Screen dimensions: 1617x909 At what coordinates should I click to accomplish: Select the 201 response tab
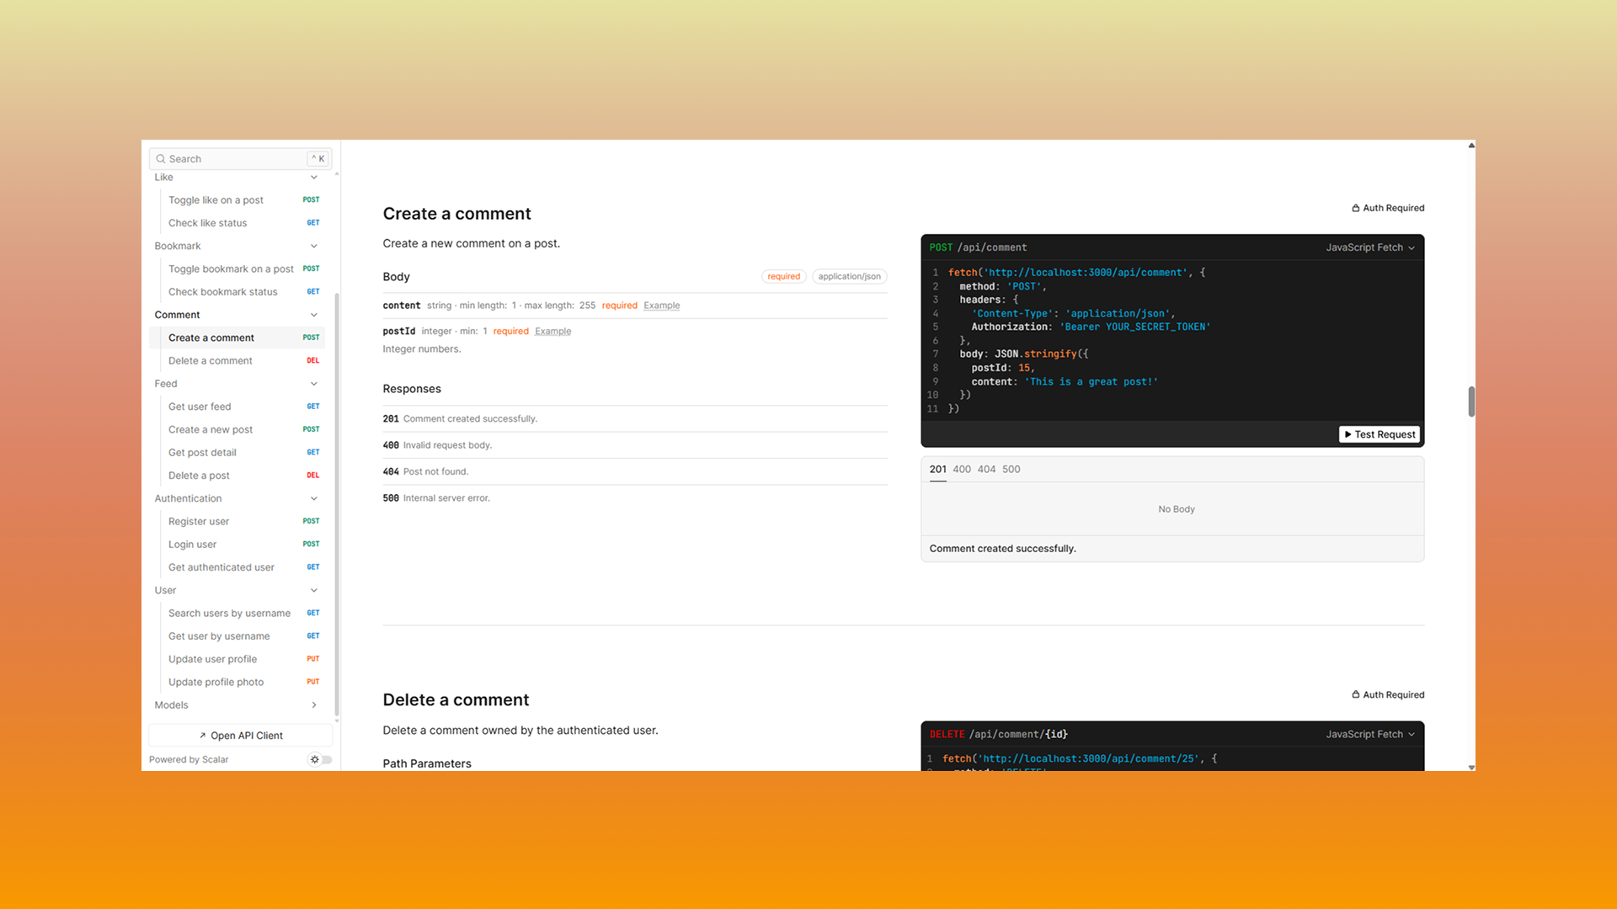point(937,470)
